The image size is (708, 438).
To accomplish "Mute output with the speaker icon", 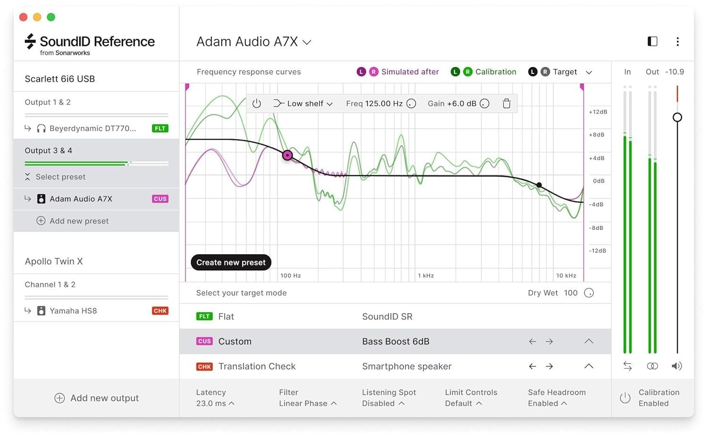I will point(677,366).
